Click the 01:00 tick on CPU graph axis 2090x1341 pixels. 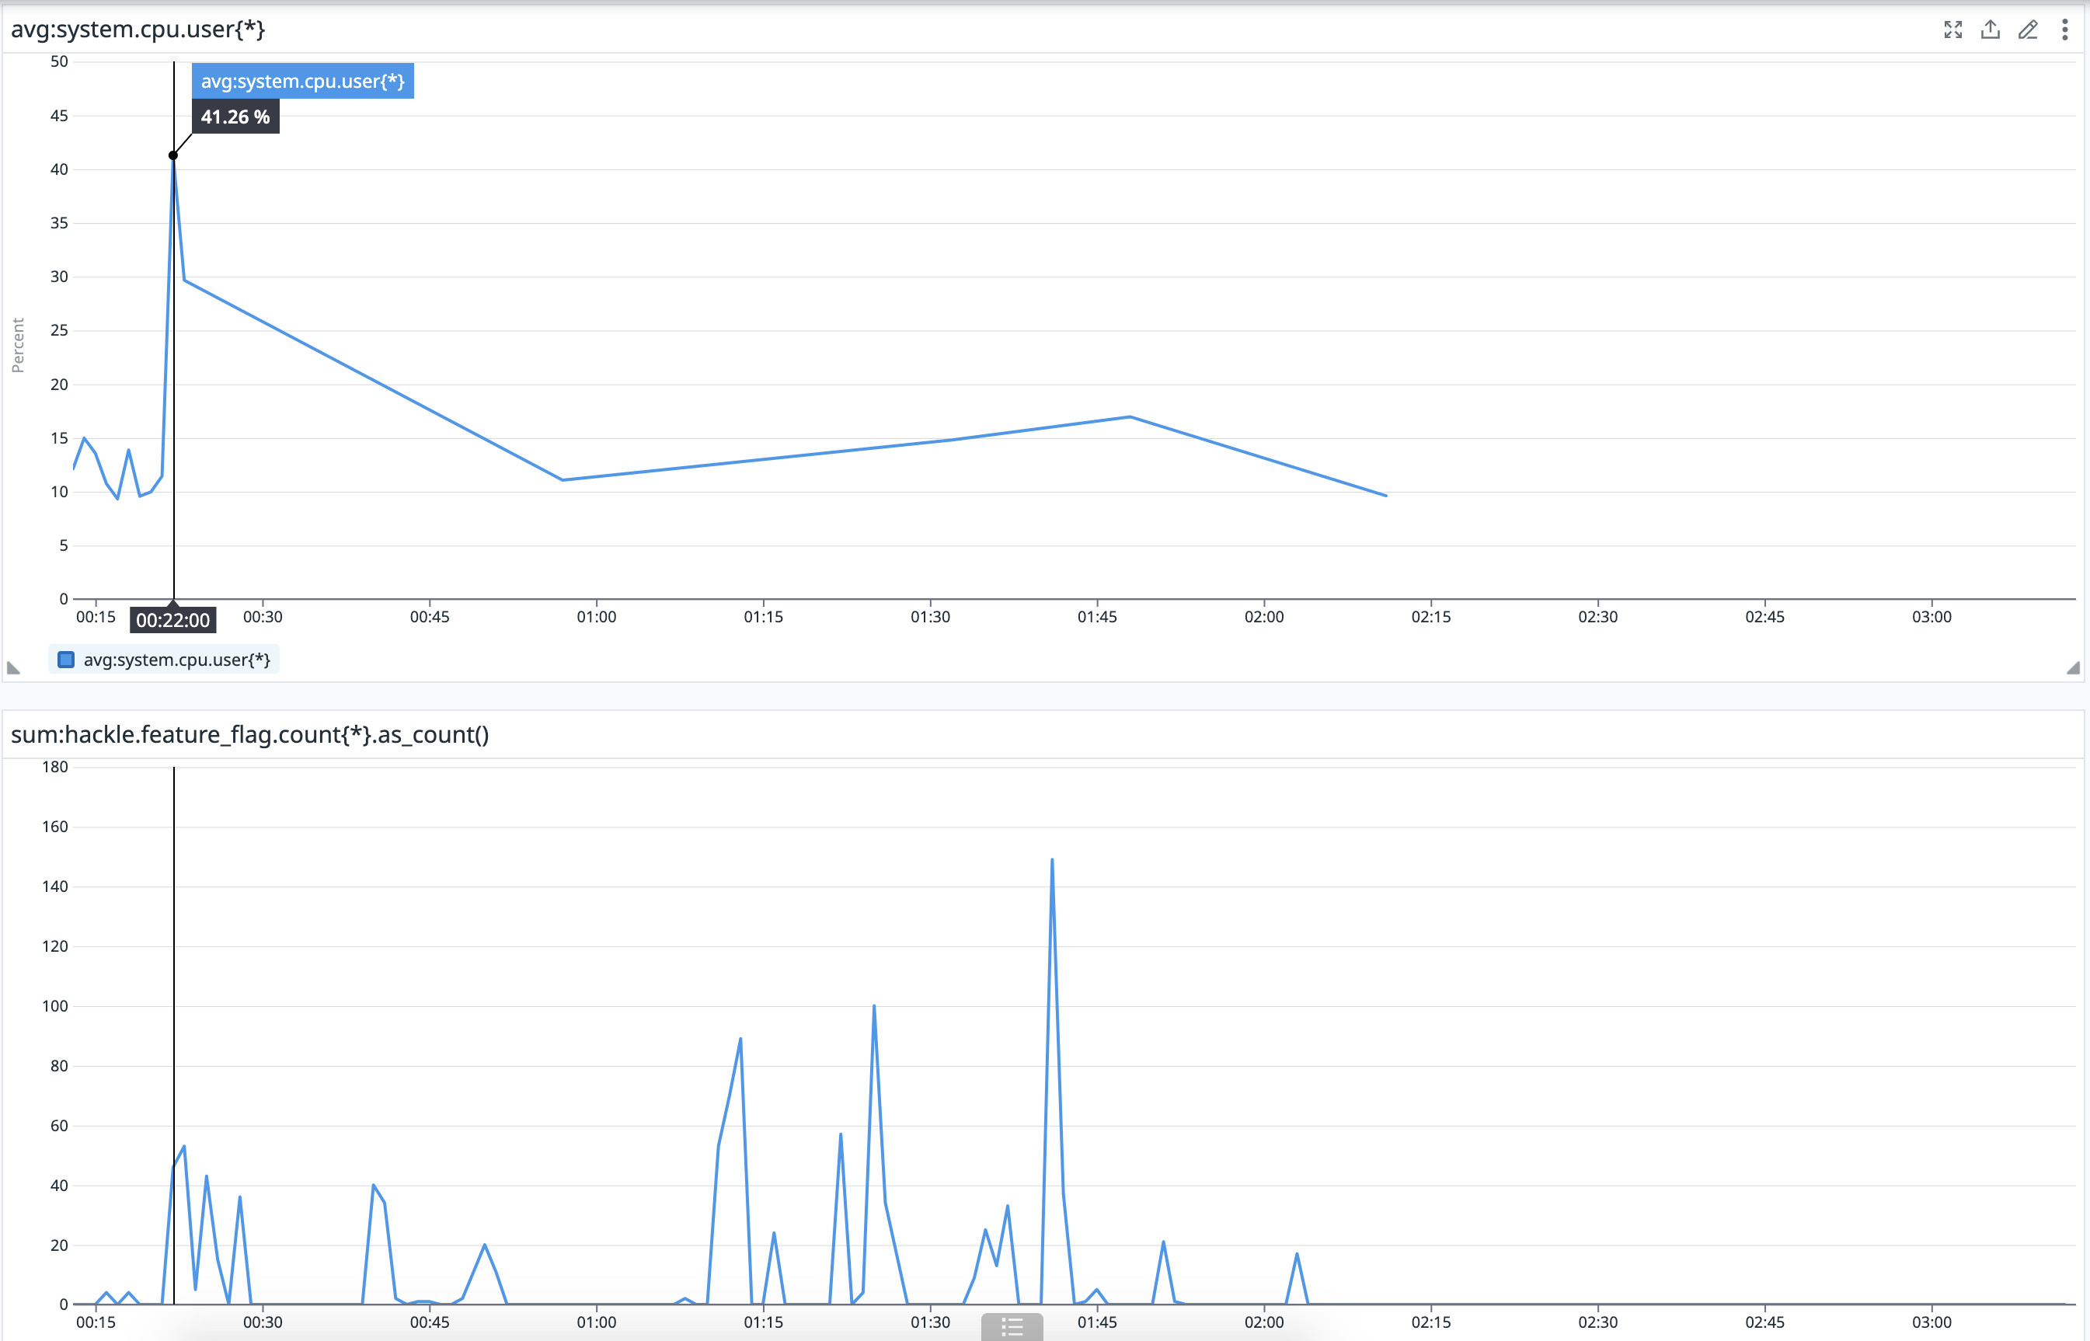[x=596, y=617]
